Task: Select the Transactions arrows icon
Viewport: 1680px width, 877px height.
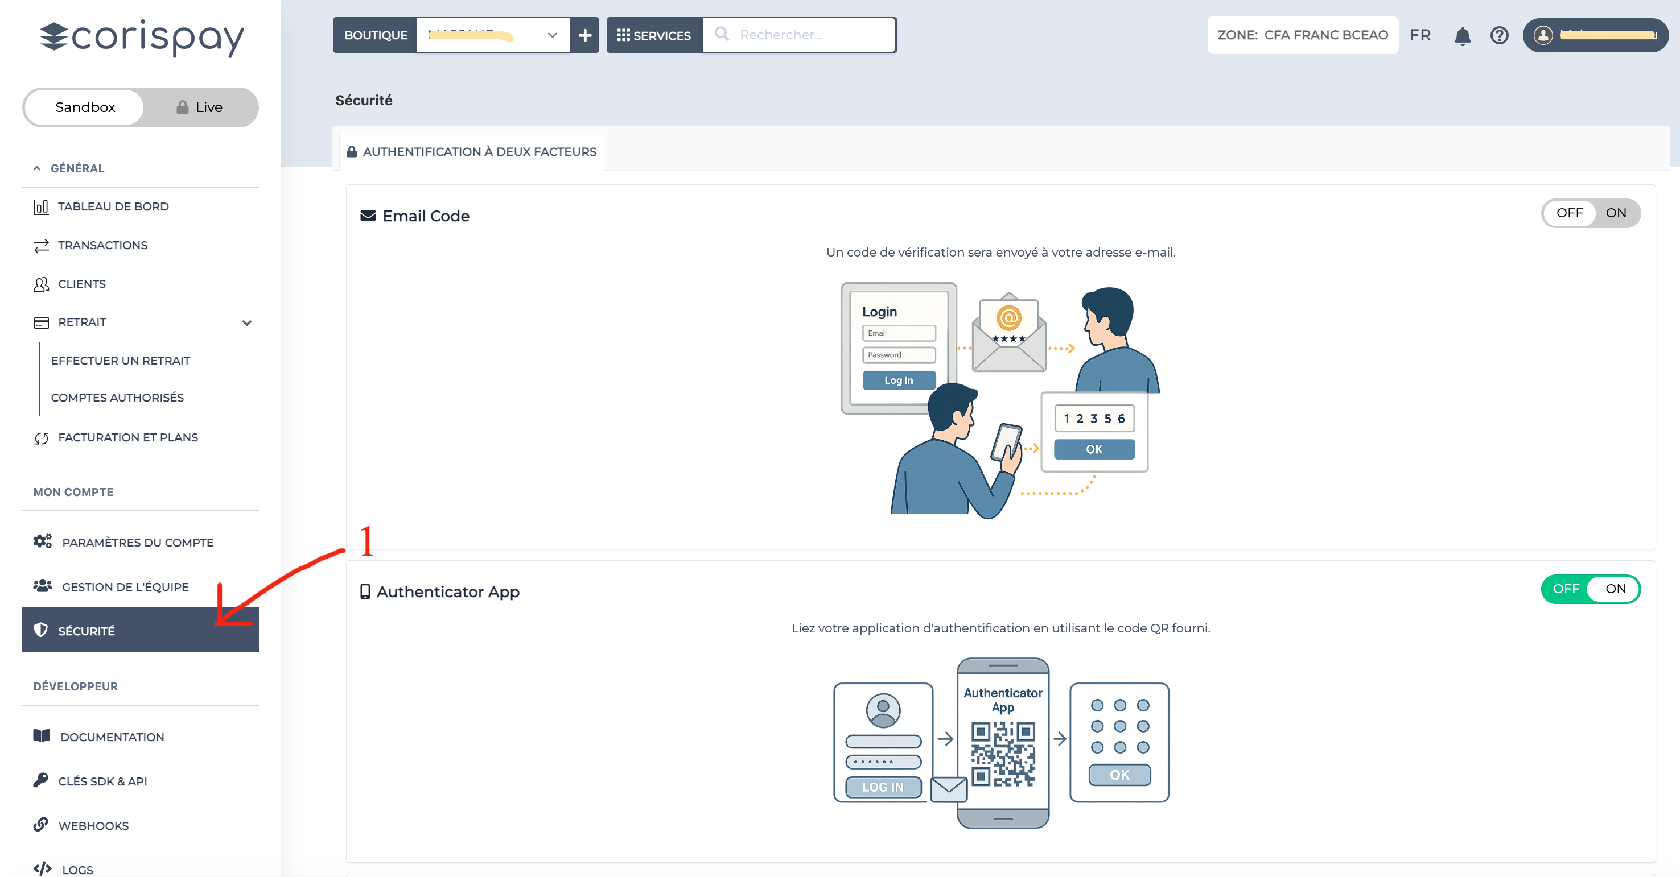Action: pos(41,246)
